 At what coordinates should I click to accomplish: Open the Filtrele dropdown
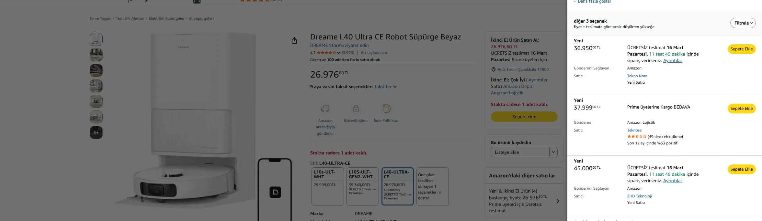(x=743, y=23)
